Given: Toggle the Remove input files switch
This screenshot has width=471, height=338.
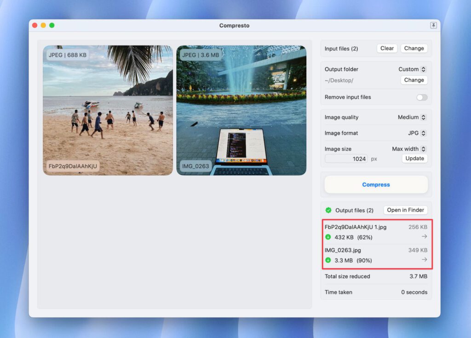Looking at the screenshot, I should [422, 97].
